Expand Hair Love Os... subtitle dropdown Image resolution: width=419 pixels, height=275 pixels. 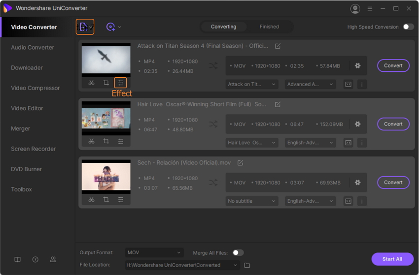(252, 143)
